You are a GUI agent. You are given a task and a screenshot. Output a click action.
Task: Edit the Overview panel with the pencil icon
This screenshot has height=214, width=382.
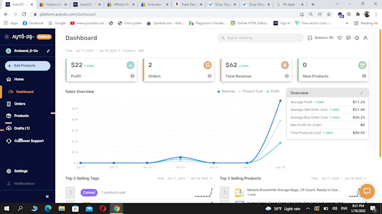362,93
